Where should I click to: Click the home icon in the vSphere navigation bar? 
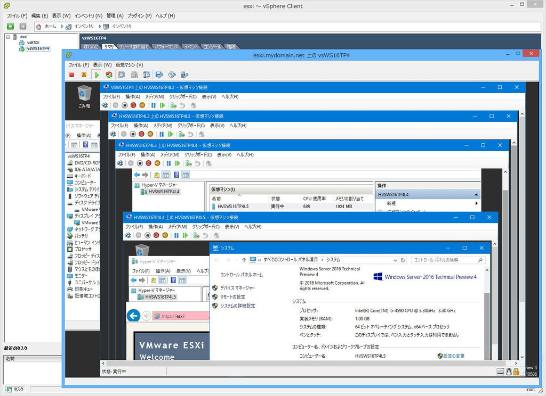(x=38, y=27)
